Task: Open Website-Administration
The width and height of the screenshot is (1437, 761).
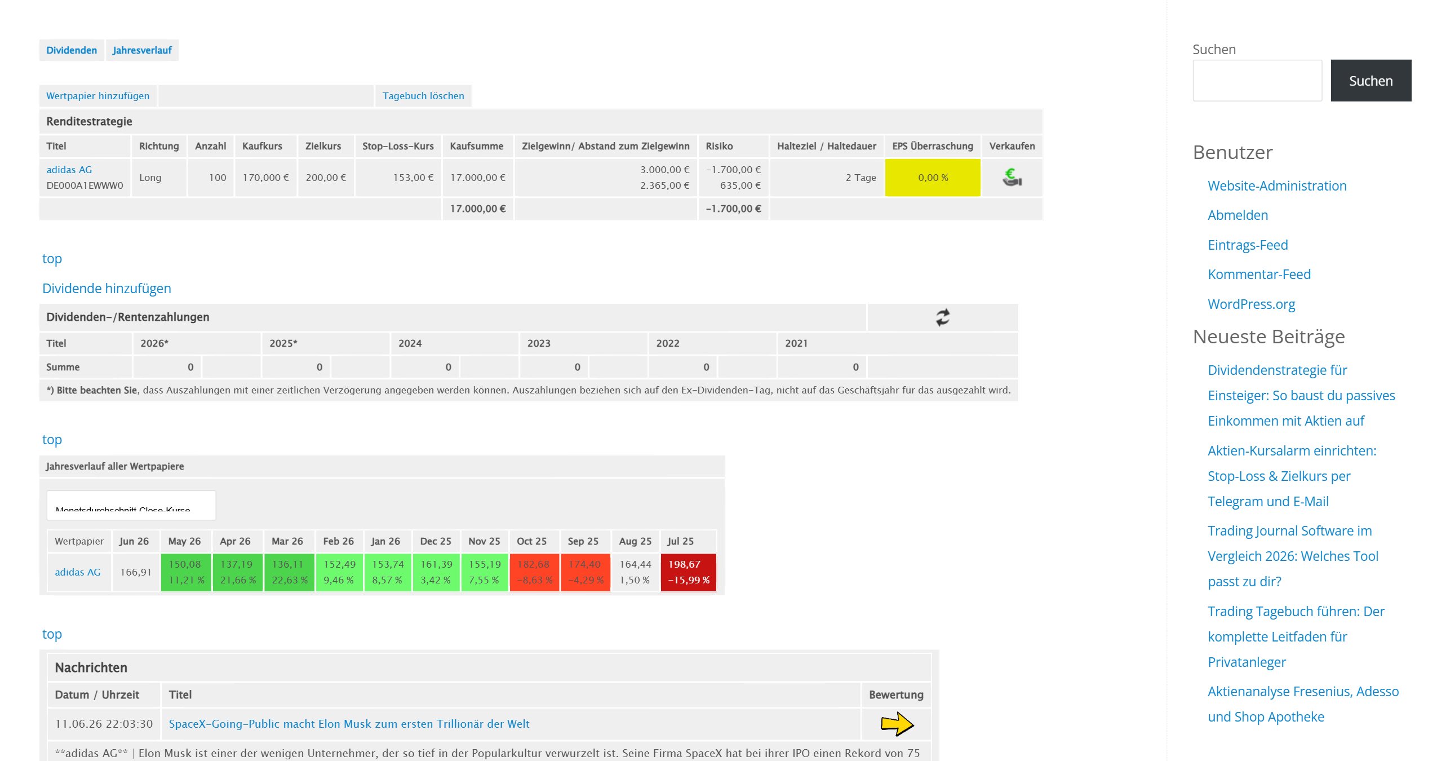Action: point(1277,186)
